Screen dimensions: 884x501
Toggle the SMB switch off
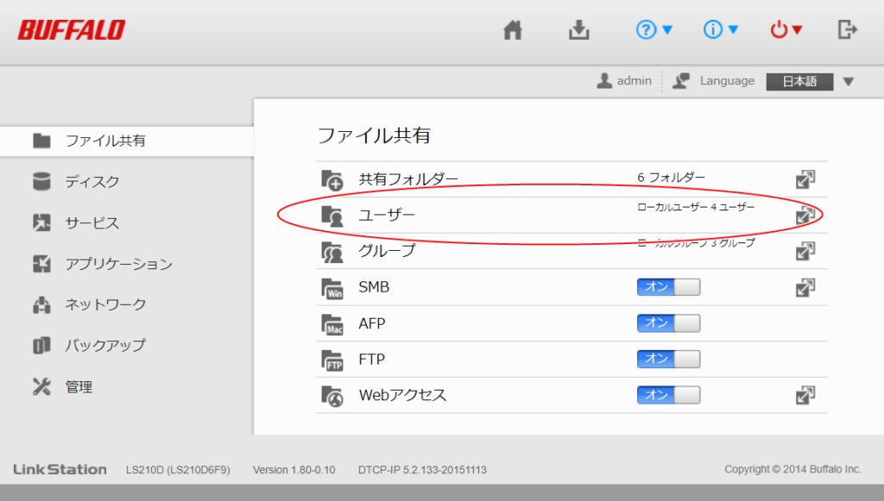coord(668,287)
